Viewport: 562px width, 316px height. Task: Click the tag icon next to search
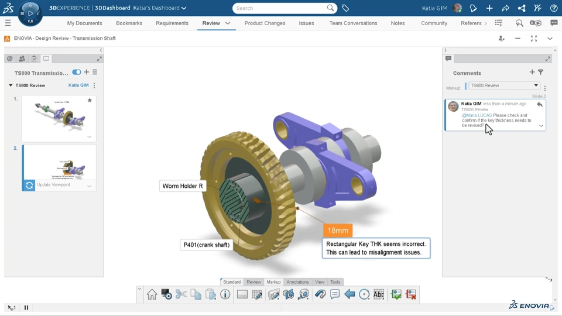point(345,8)
